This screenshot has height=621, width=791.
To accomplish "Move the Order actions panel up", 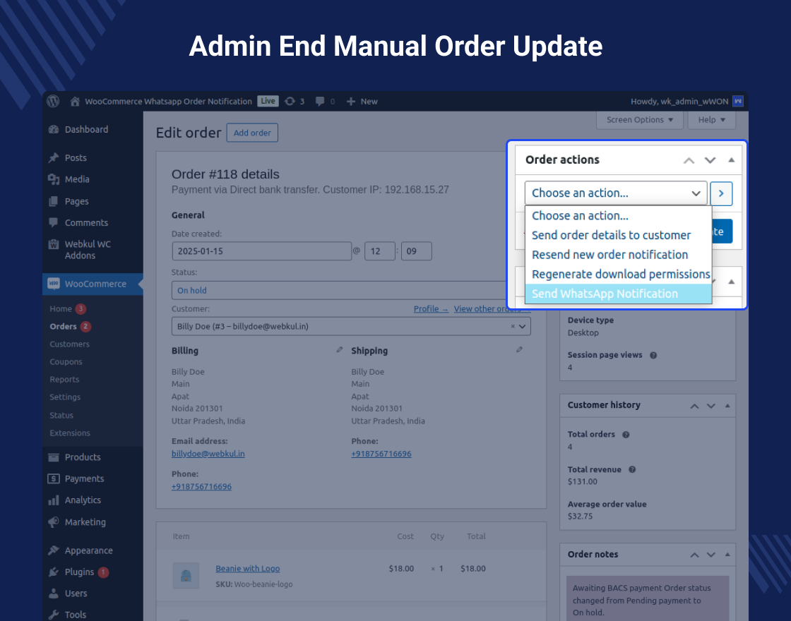I will (x=689, y=160).
